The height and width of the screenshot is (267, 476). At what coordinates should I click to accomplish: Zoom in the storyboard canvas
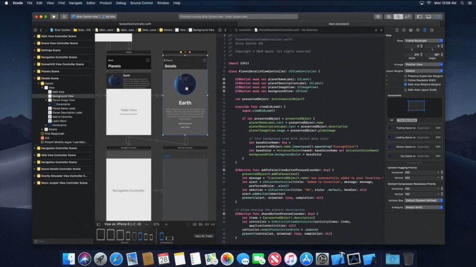click(166, 224)
